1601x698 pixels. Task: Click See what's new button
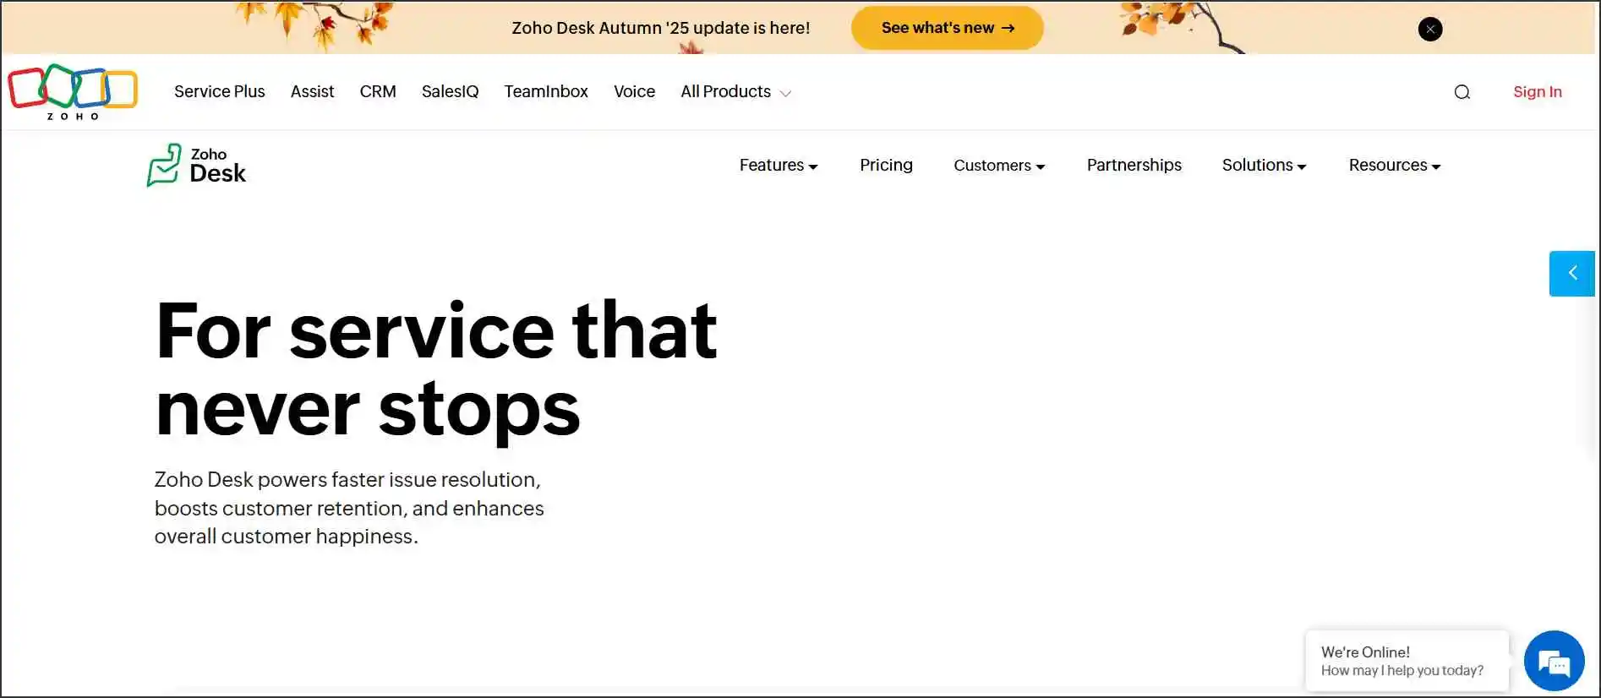[947, 28]
